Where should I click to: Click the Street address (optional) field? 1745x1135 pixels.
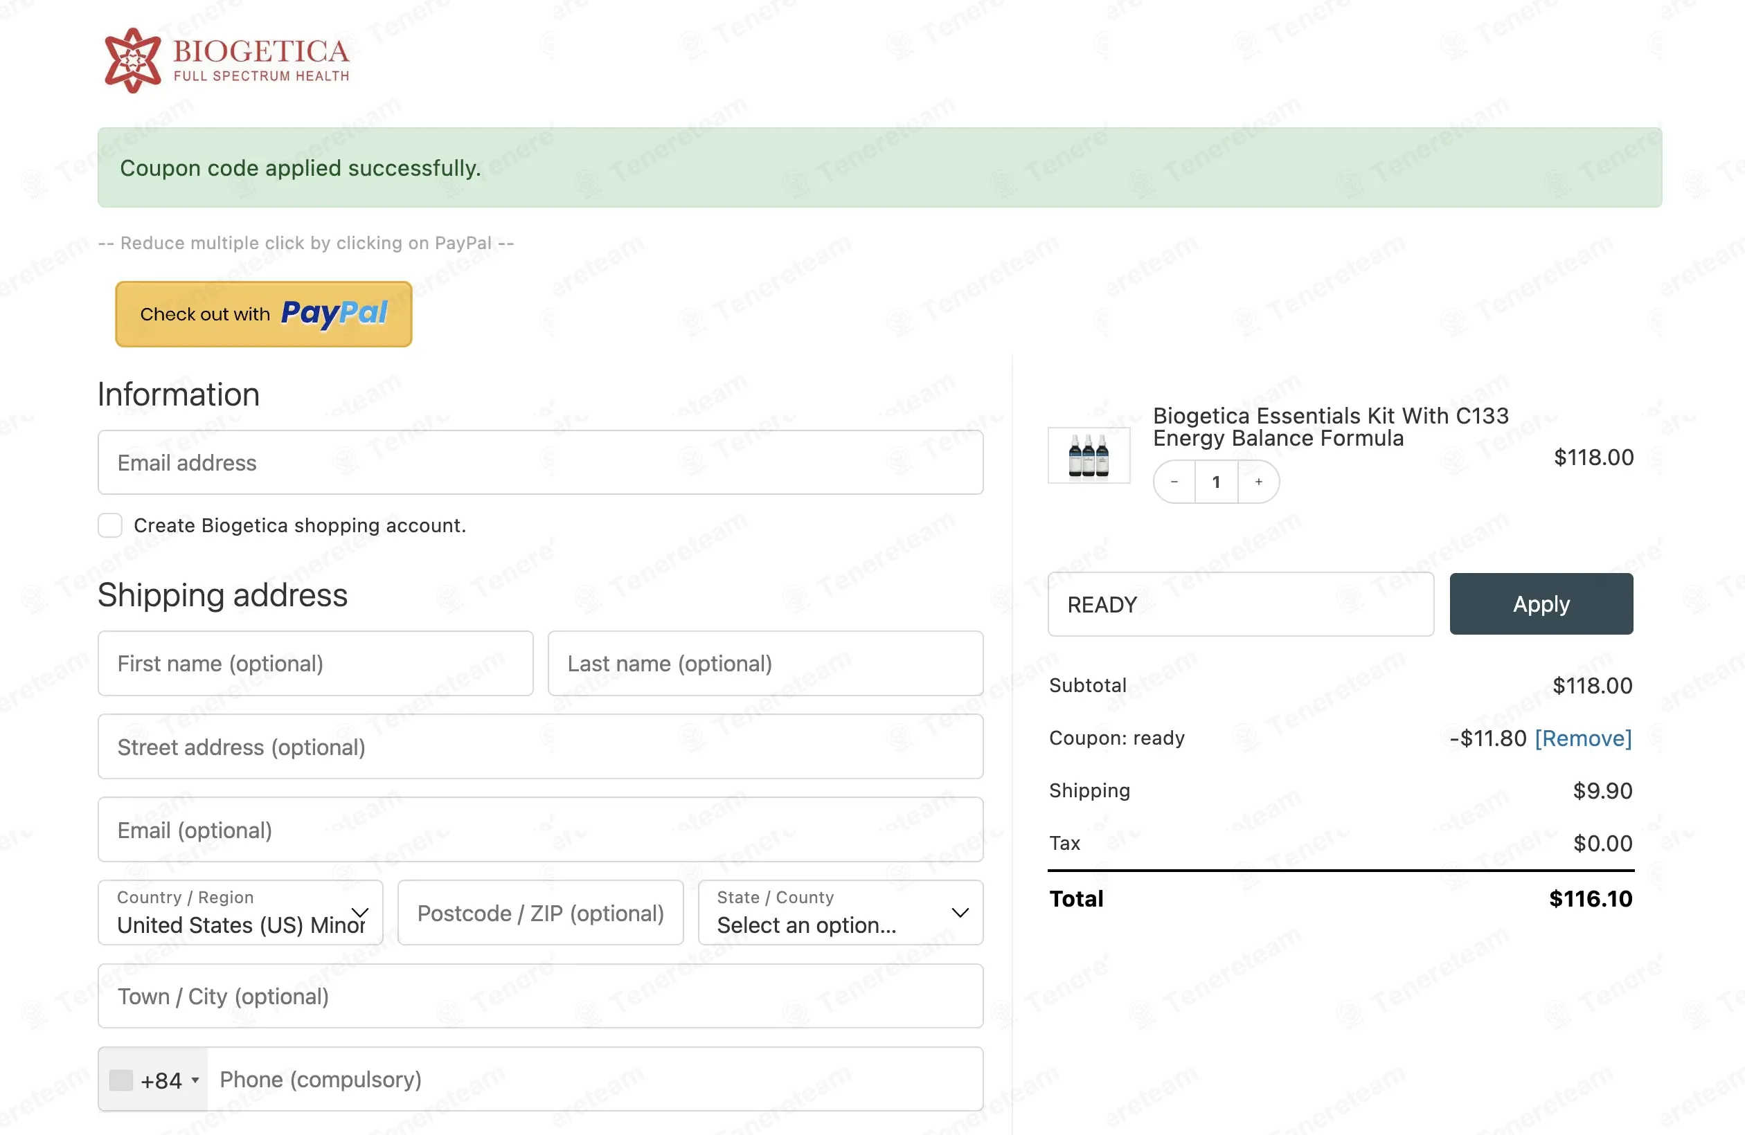pos(540,747)
